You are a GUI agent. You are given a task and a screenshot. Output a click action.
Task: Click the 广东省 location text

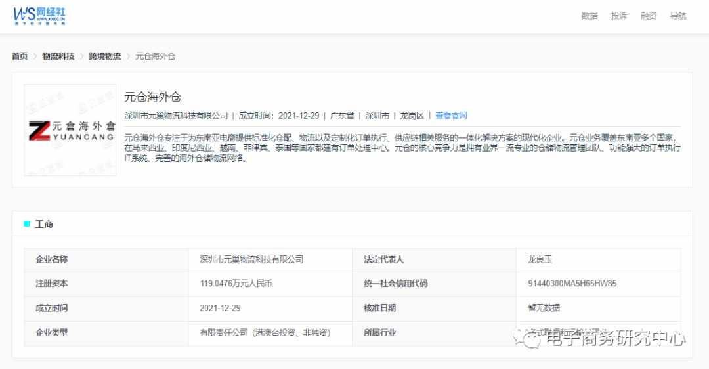tap(342, 116)
